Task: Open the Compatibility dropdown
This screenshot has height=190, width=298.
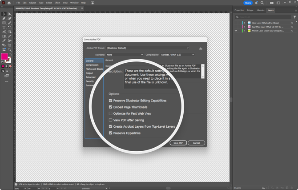Action: pos(177,55)
